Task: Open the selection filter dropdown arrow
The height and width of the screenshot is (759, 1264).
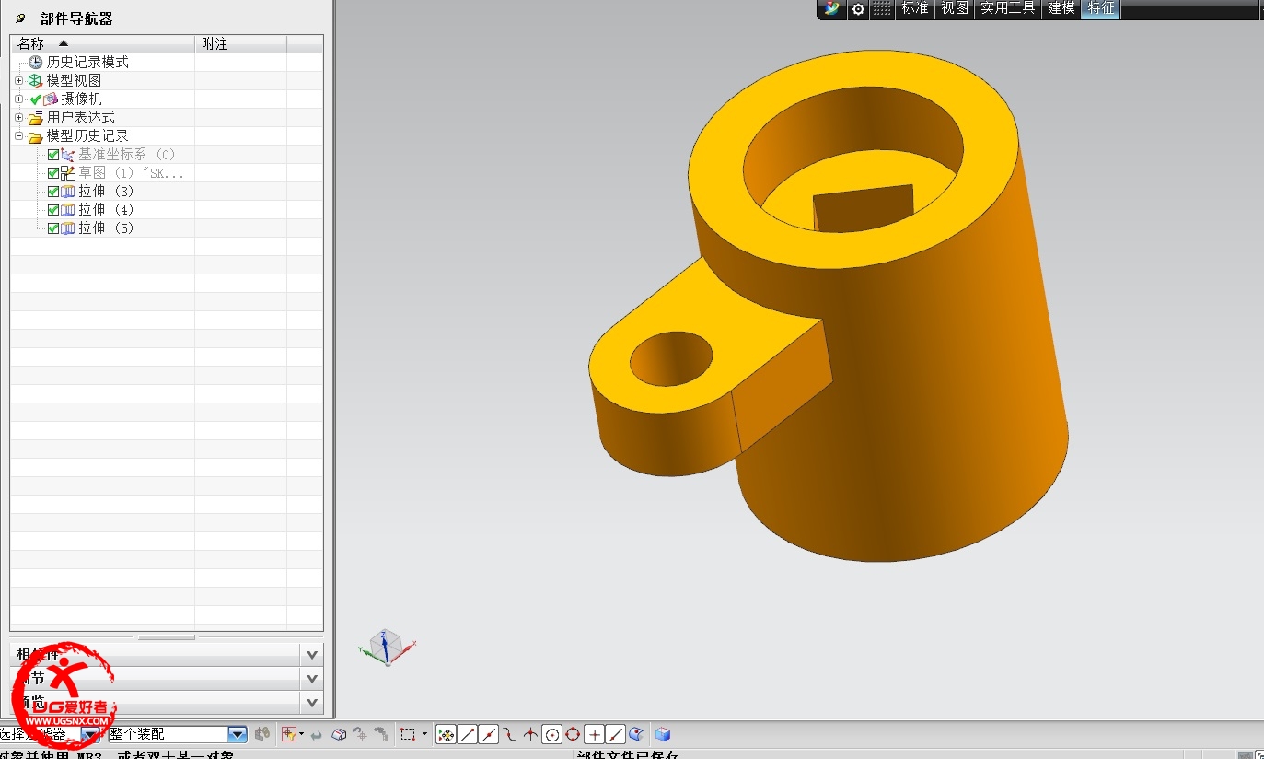Action: (90, 734)
